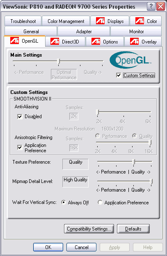Select Application Preference for Vertical Sync

[x=100, y=202]
